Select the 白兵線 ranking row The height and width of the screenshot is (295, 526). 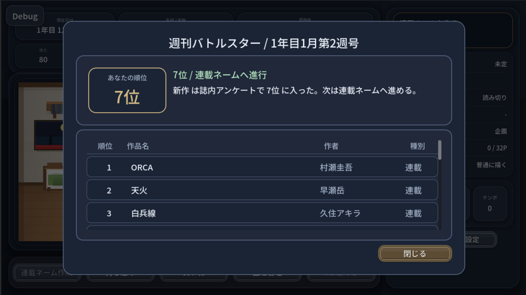tap(262, 213)
